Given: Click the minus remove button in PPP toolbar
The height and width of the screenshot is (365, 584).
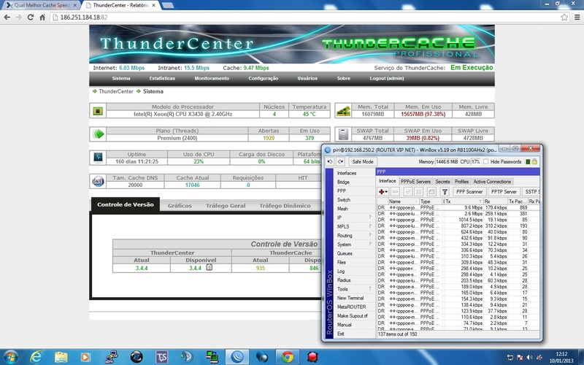Looking at the screenshot, I should pos(396,191).
